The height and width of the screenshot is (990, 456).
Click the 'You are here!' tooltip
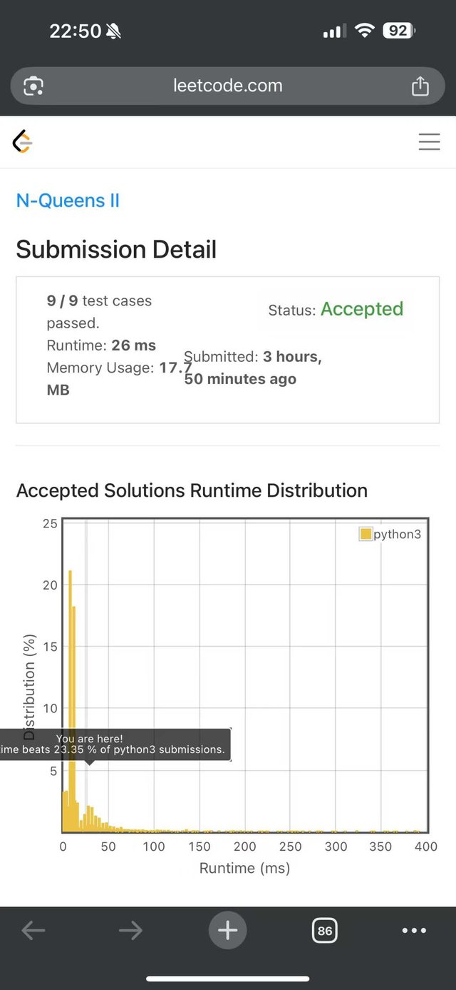[114, 744]
